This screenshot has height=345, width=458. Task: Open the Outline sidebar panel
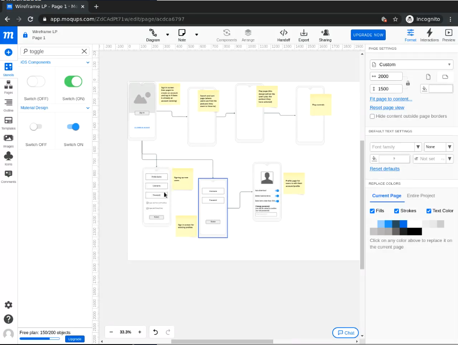9,105
